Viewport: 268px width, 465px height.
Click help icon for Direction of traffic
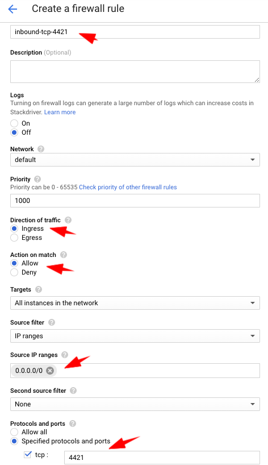pyautogui.click(x=68, y=220)
